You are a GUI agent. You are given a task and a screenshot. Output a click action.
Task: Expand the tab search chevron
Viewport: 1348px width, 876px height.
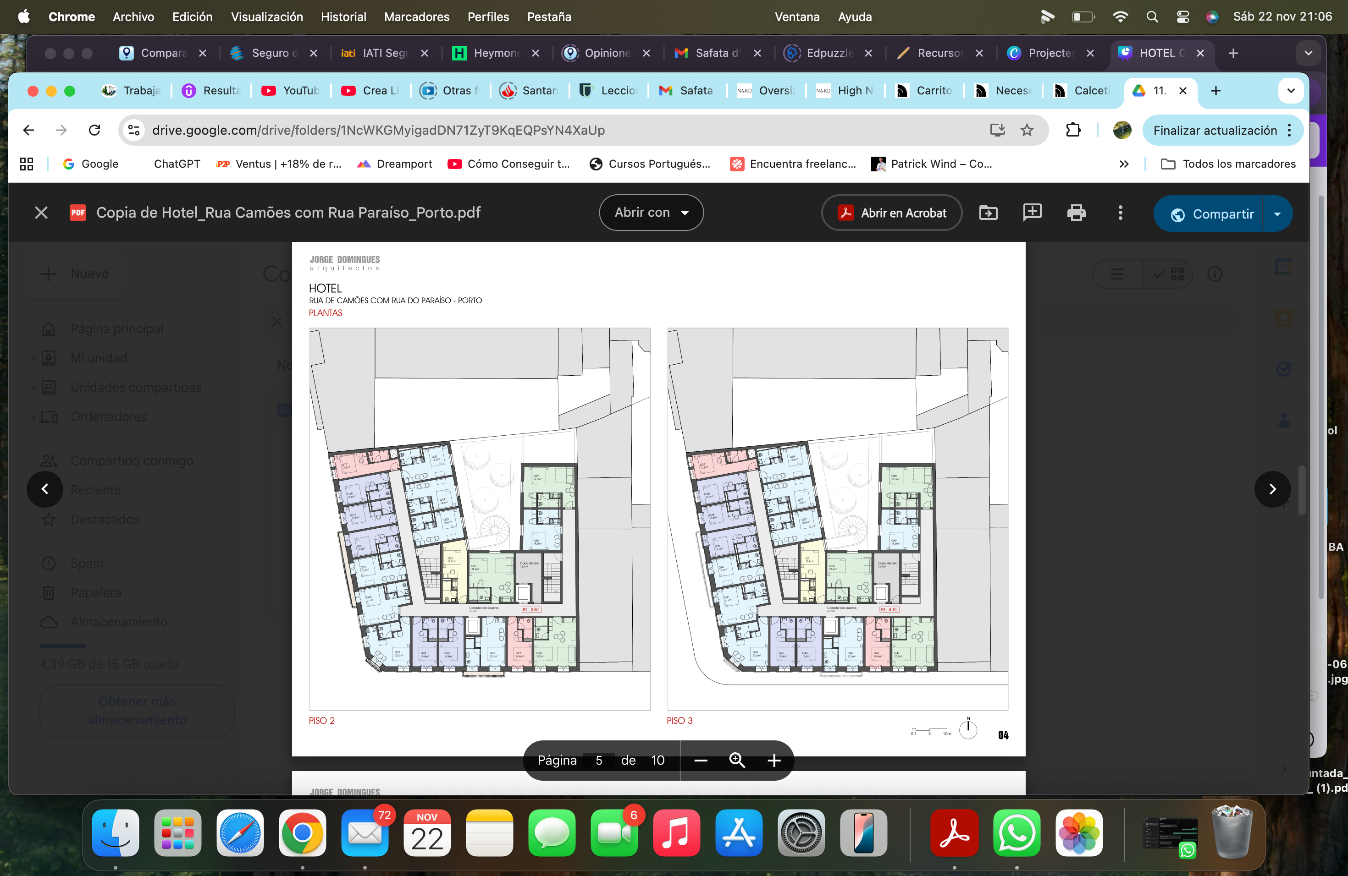click(1290, 91)
